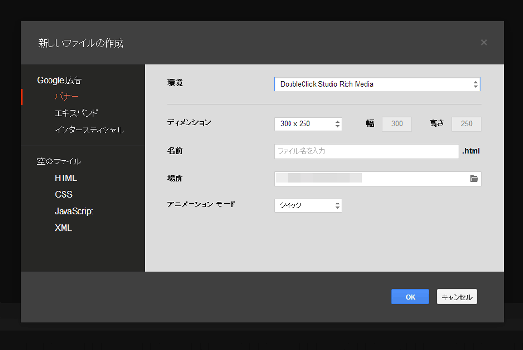Open the environment dropdown DoubleClick Studio Rich Media

click(x=377, y=84)
